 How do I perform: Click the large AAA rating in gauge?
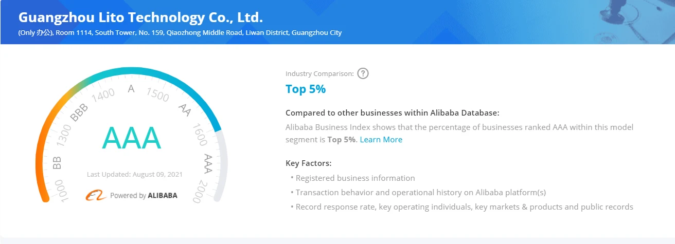[x=132, y=138]
